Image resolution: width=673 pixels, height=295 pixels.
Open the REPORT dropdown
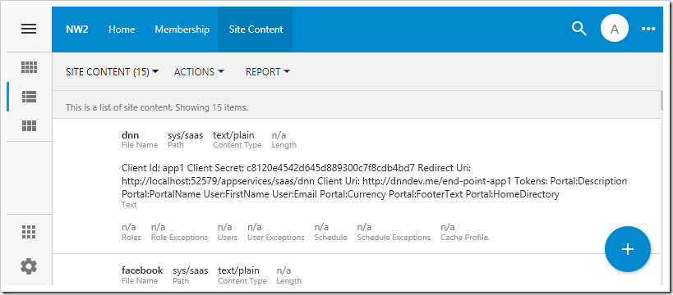[x=267, y=72]
